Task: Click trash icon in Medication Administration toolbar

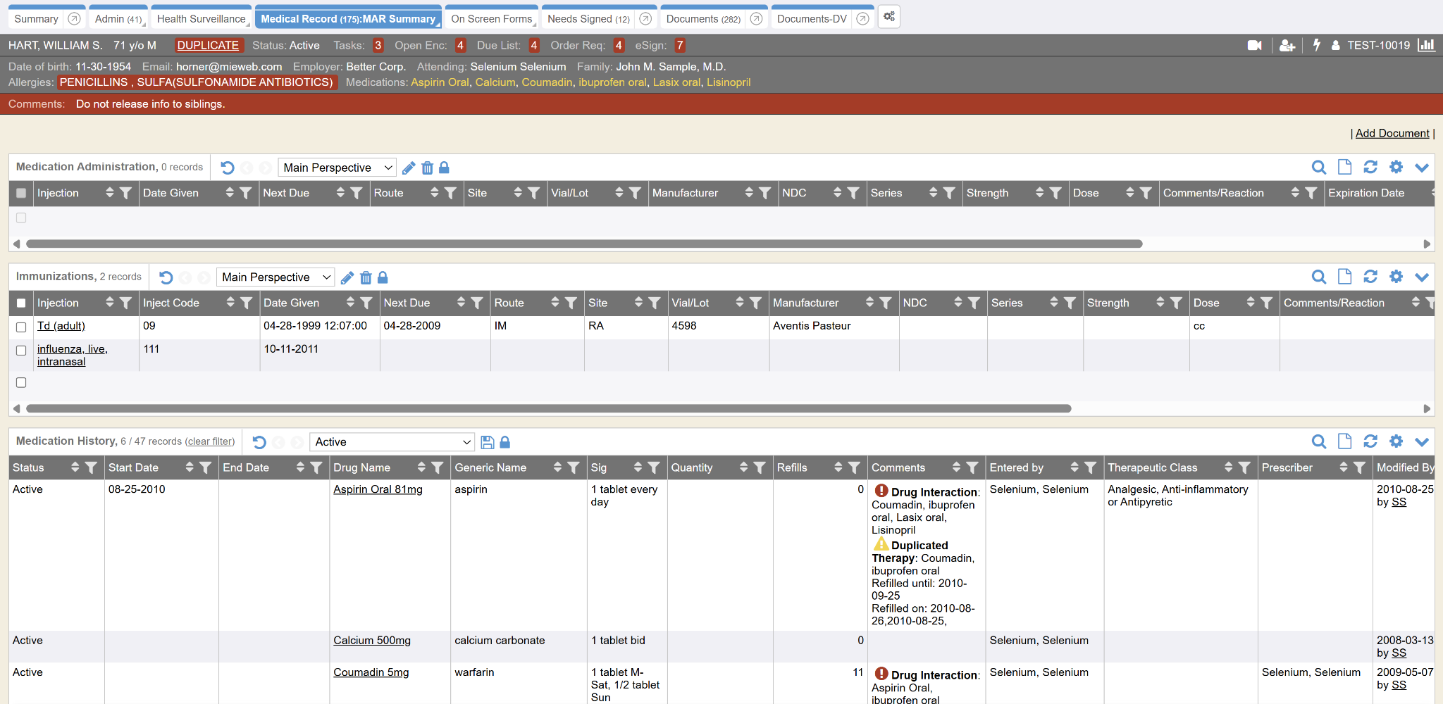Action: (427, 168)
